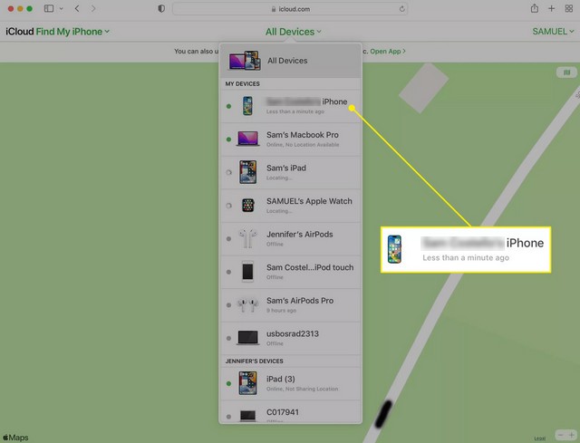Choose the Sam Costel...iPod touch entry
The height and width of the screenshot is (443, 580).
pos(291,272)
